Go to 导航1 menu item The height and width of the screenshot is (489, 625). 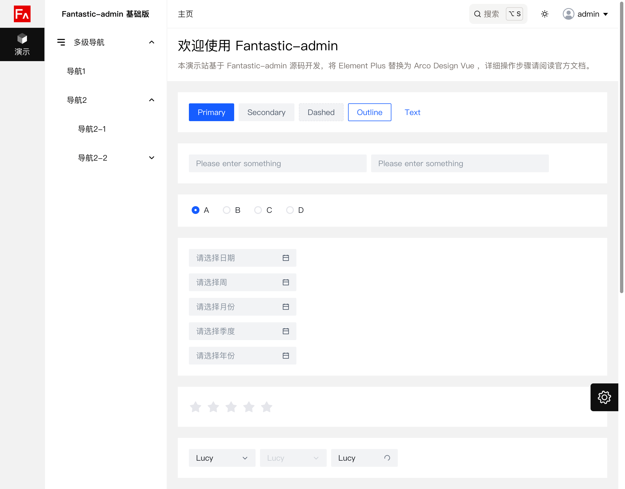tap(76, 71)
